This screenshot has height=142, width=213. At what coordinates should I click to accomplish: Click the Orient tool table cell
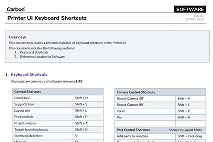coord(22,98)
